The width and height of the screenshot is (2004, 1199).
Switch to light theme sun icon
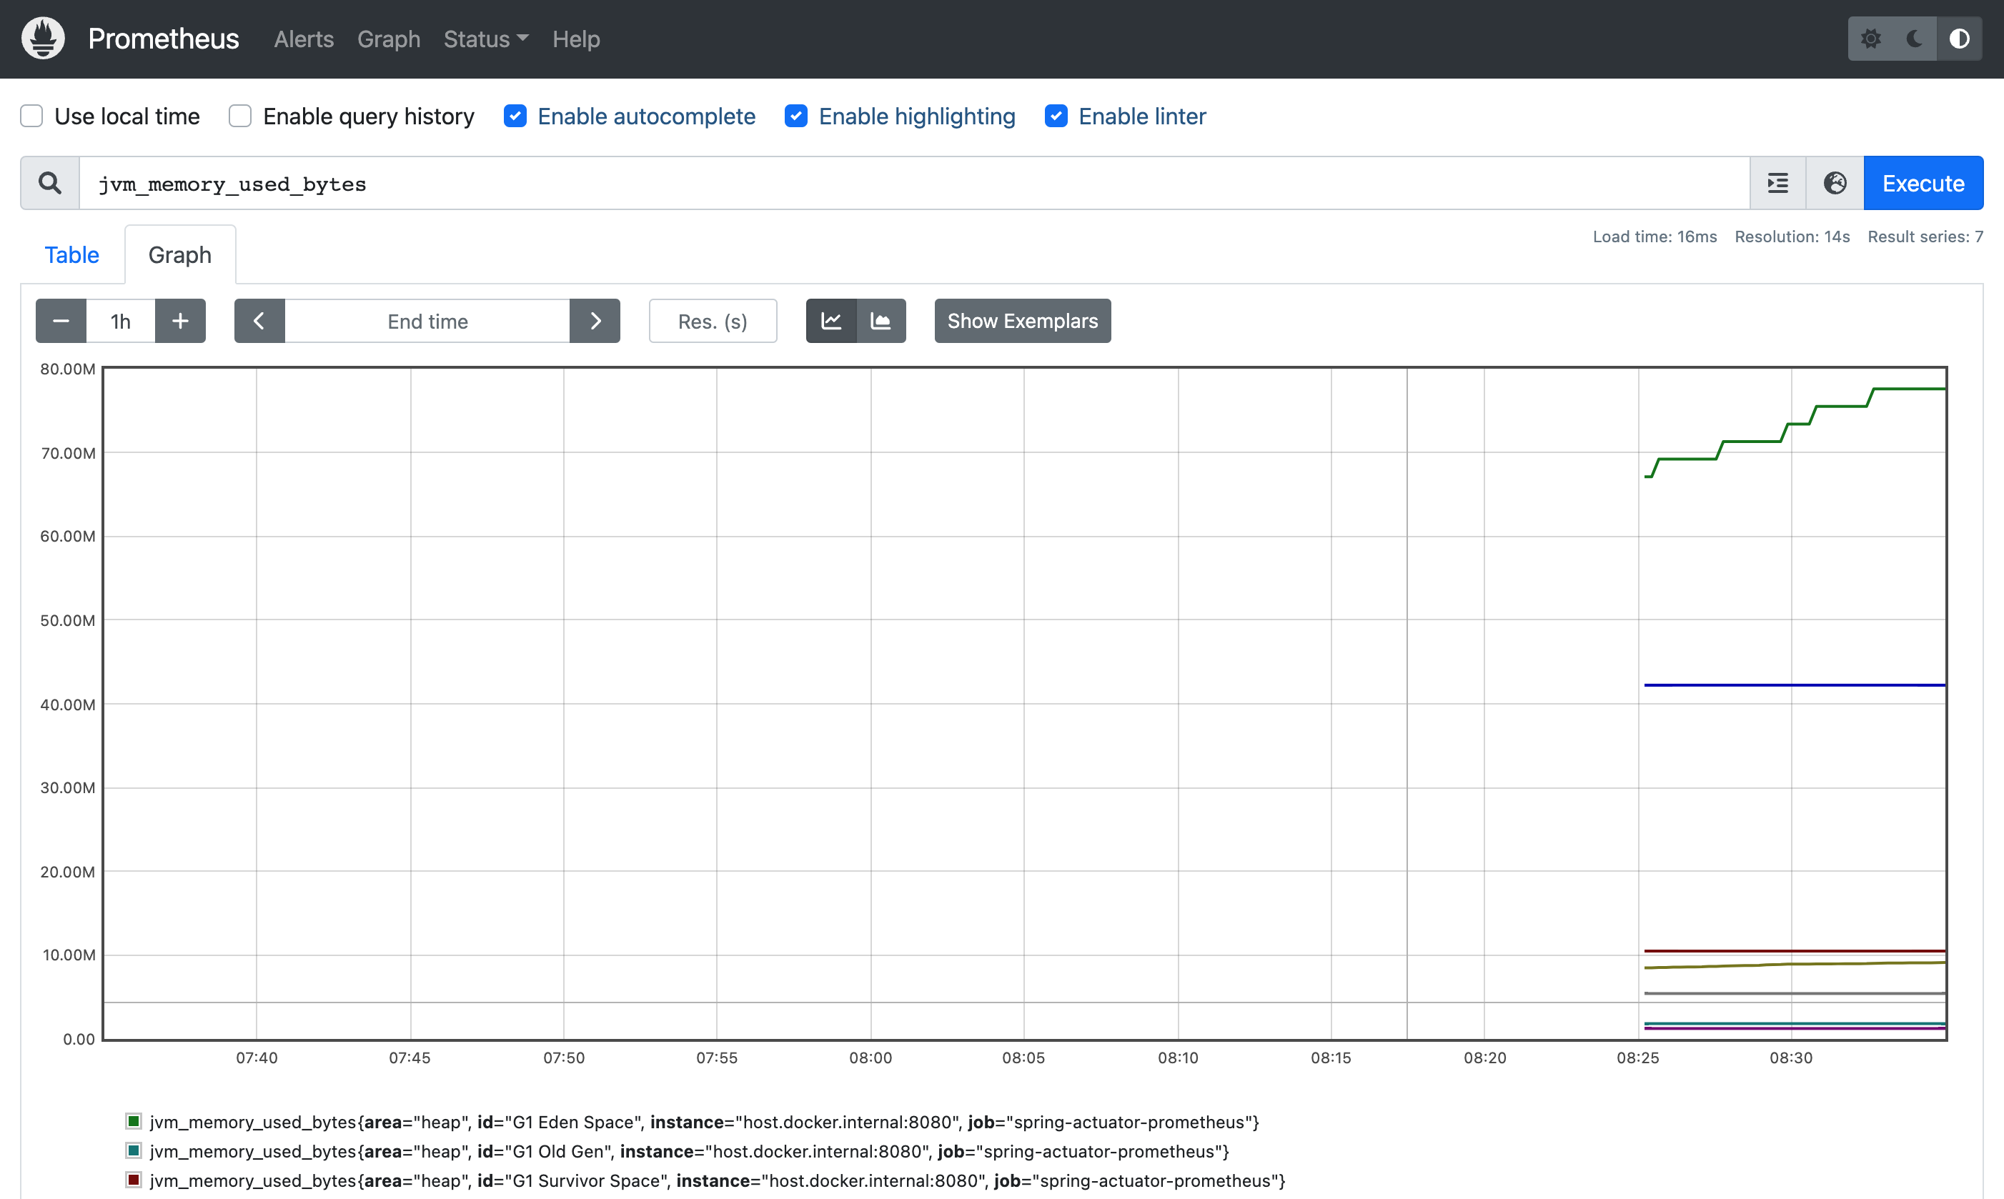1870,38
